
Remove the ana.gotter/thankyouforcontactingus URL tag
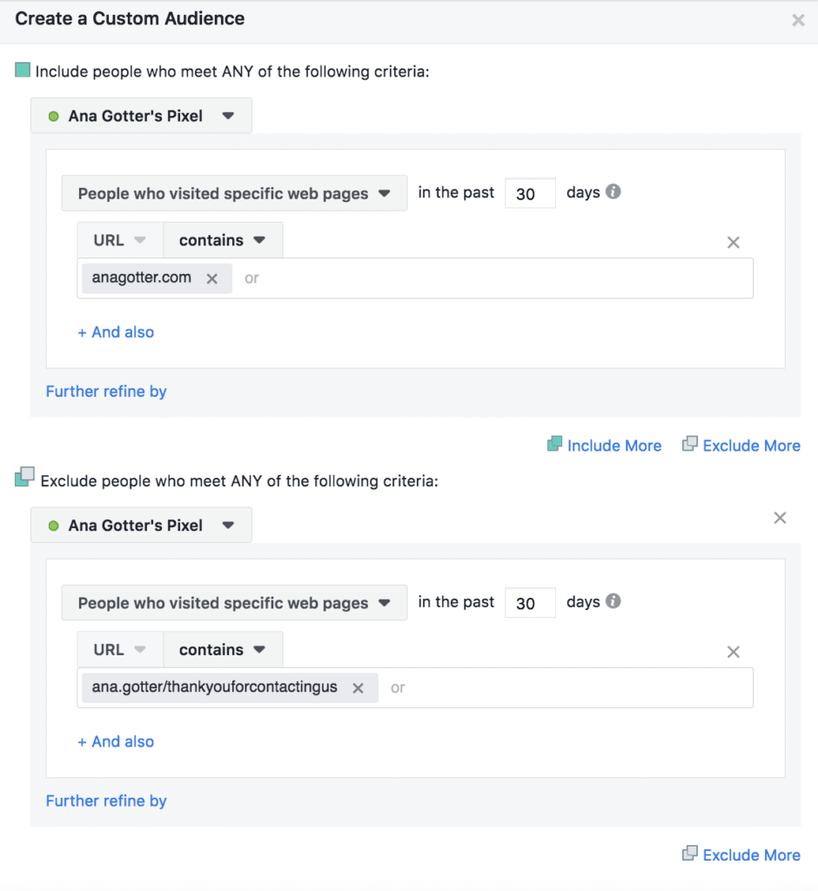point(358,687)
